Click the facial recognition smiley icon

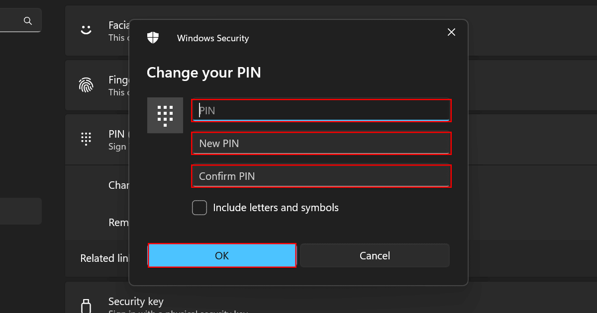pyautogui.click(x=86, y=30)
